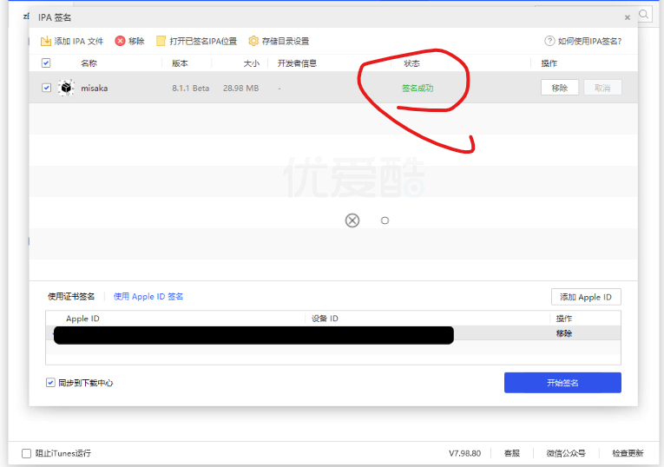
Task: Click 移除 in Apple ID row
Action: 564,333
